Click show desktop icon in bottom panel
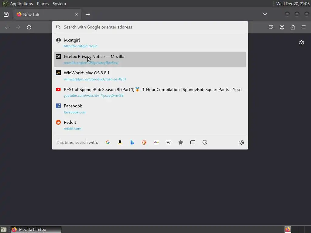This screenshot has height=233, width=311. pos(4,229)
